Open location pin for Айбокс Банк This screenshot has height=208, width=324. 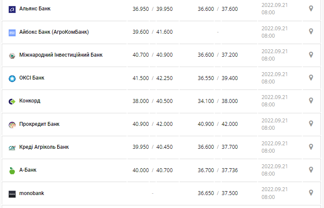click(311, 32)
